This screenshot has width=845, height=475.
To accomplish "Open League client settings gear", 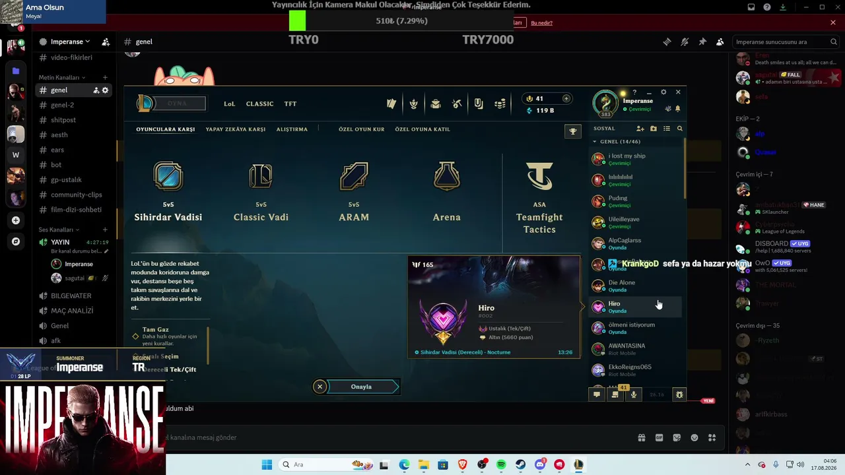I will click(663, 92).
